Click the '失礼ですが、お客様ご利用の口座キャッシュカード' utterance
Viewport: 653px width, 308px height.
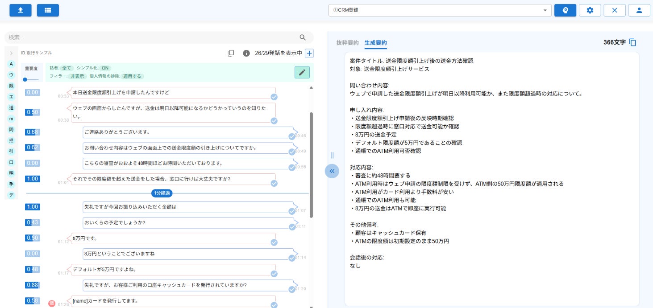(x=187, y=285)
